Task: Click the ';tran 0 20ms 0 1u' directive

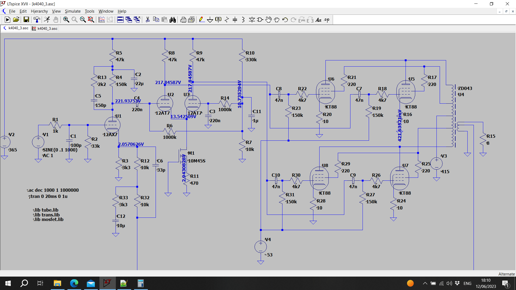Action: [48, 196]
